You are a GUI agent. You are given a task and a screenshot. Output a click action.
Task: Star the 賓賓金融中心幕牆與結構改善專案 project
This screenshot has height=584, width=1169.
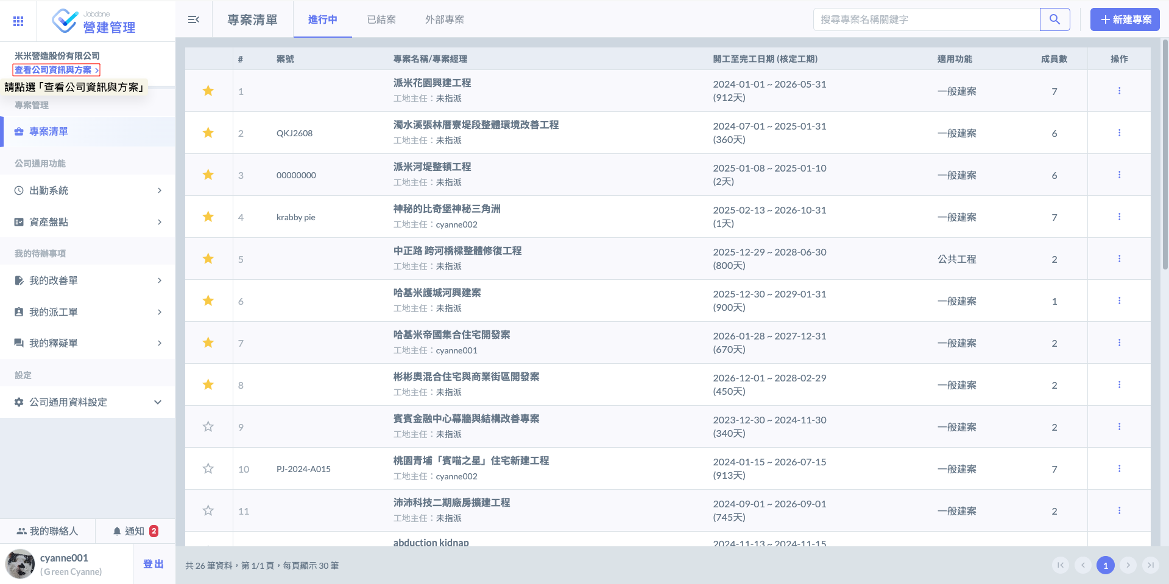(x=208, y=427)
